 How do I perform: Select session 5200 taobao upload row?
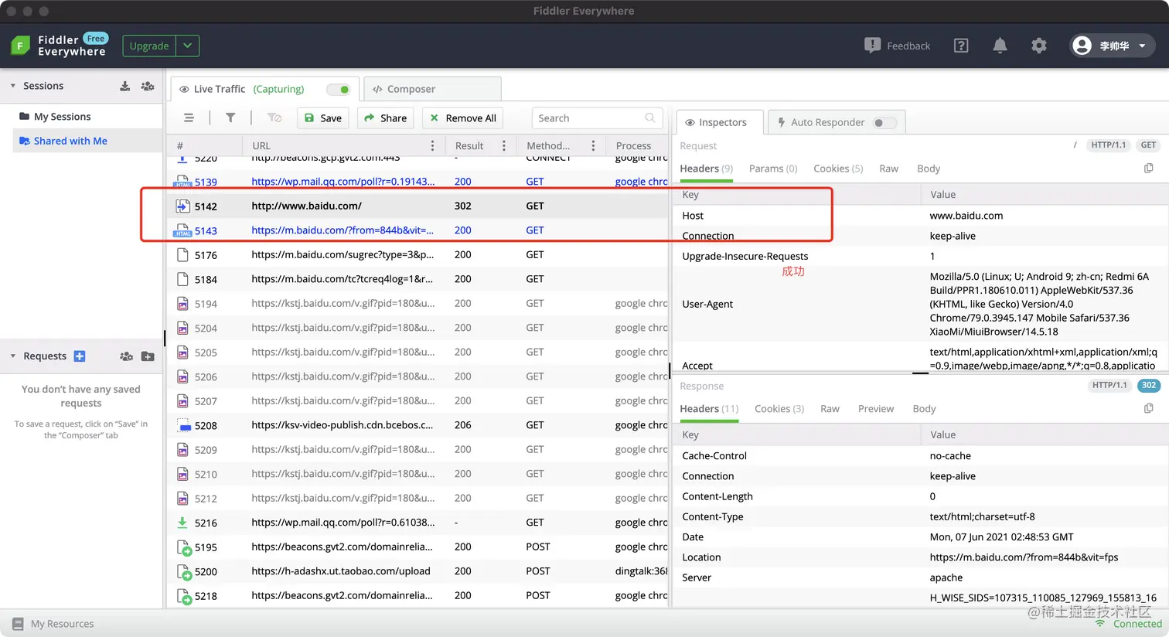(x=417, y=571)
